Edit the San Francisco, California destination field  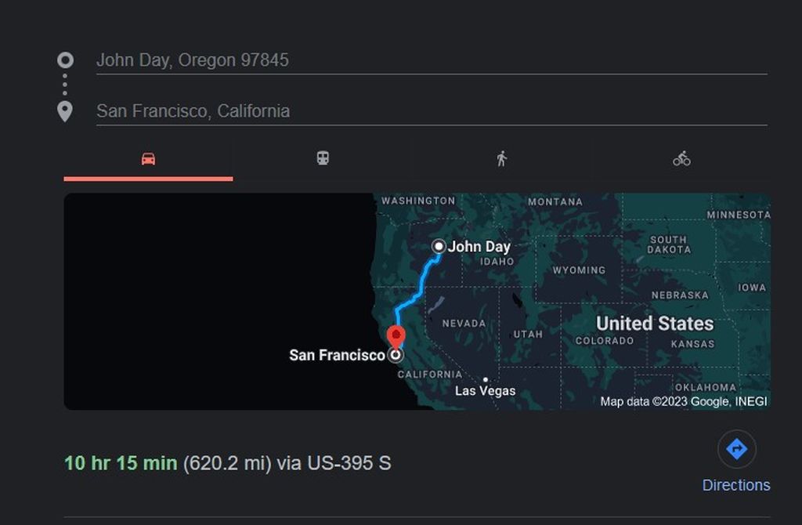pyautogui.click(x=431, y=111)
